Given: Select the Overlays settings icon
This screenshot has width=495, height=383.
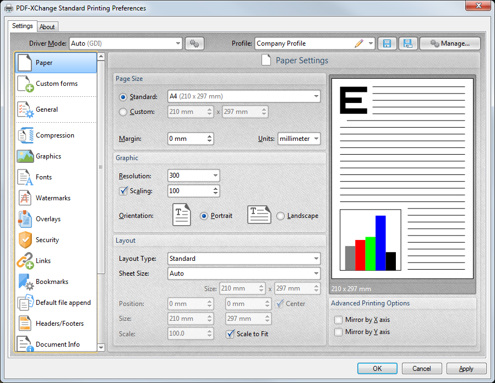Looking at the screenshot, I should (24, 219).
